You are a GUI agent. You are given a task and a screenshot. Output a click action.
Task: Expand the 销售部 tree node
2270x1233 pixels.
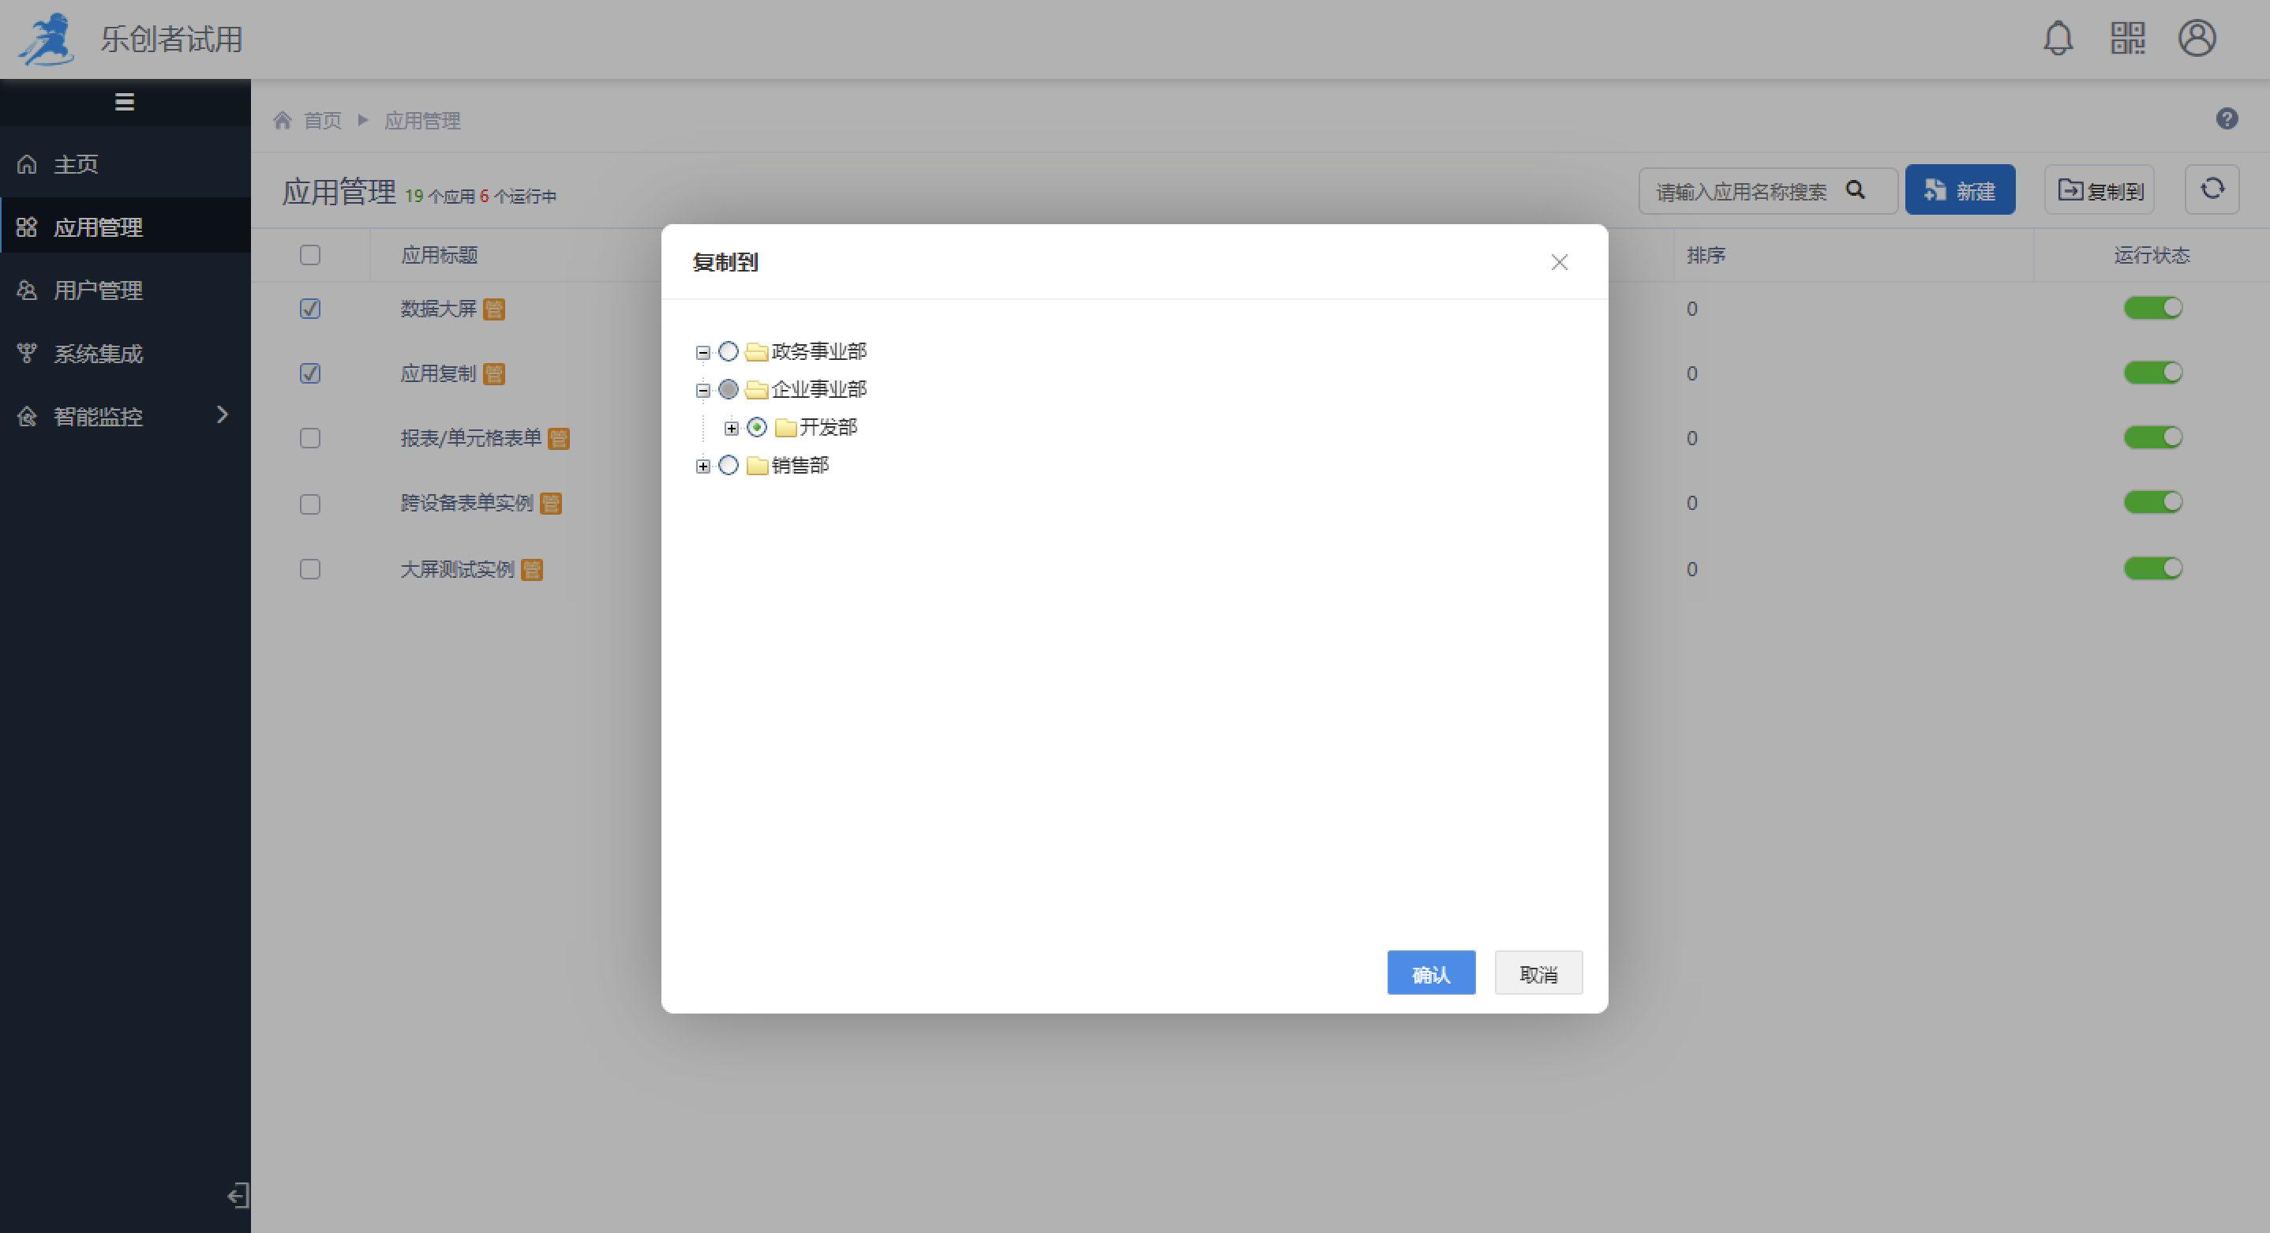point(702,467)
